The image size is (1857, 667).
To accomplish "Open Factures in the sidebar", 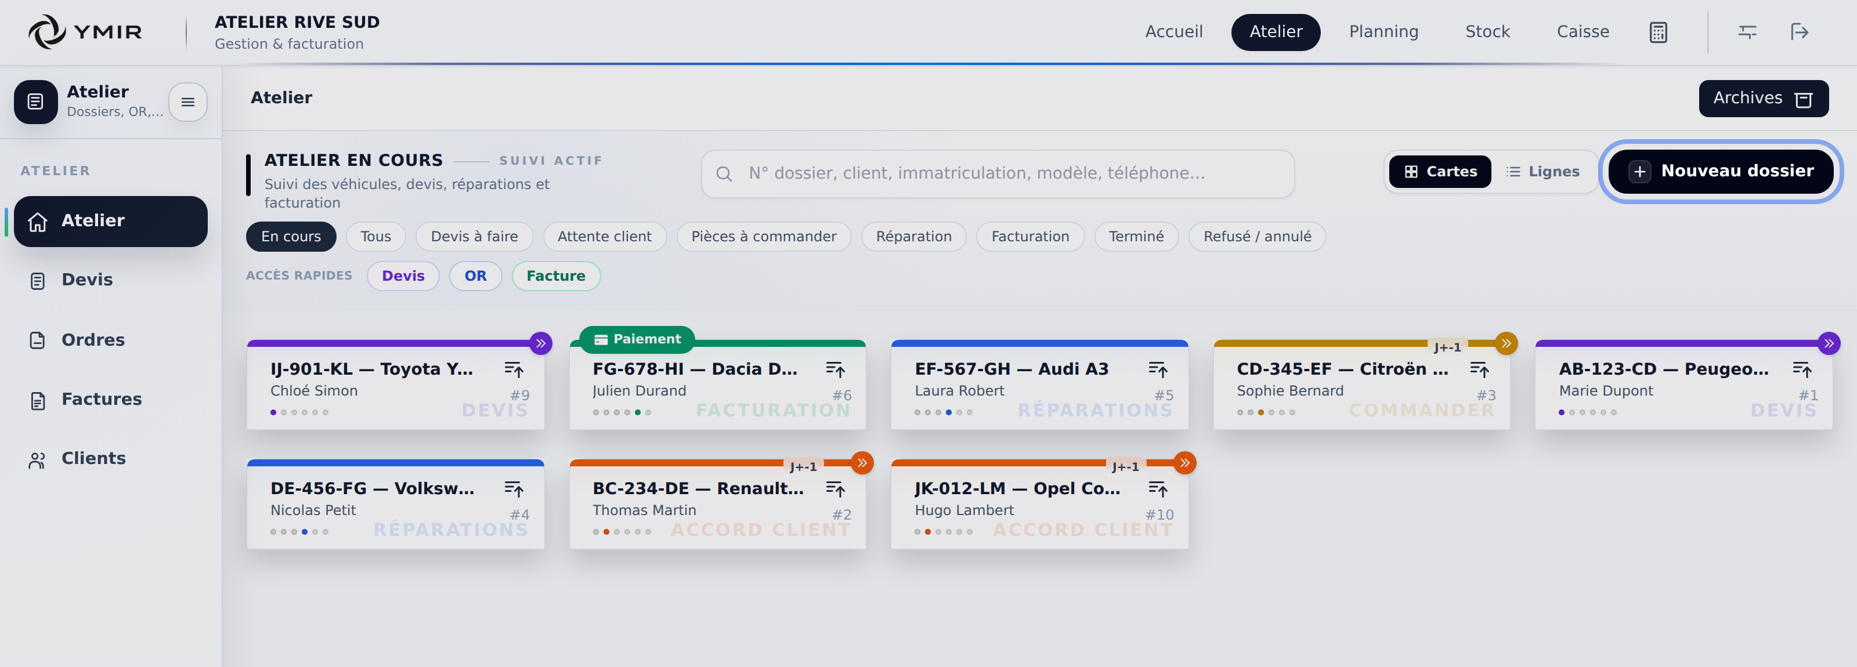I will coord(110,400).
